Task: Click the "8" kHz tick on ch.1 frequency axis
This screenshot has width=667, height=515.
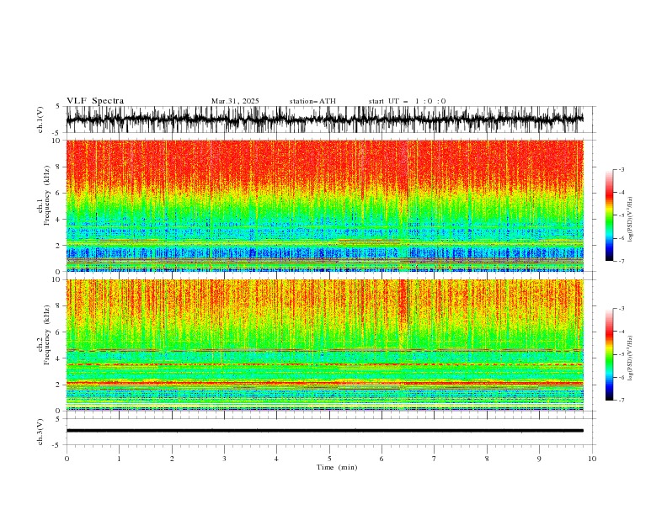Action: (58, 167)
